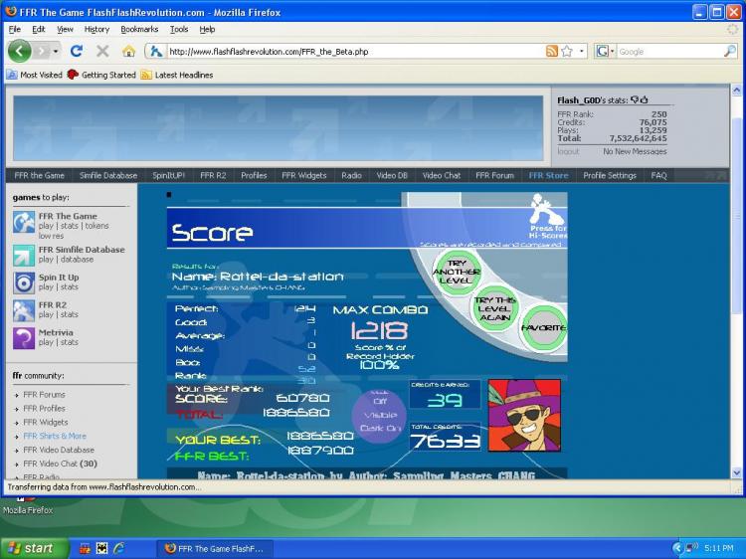The width and height of the screenshot is (746, 559).
Task: Click the FFR R2 game icon
Action: tap(24, 310)
